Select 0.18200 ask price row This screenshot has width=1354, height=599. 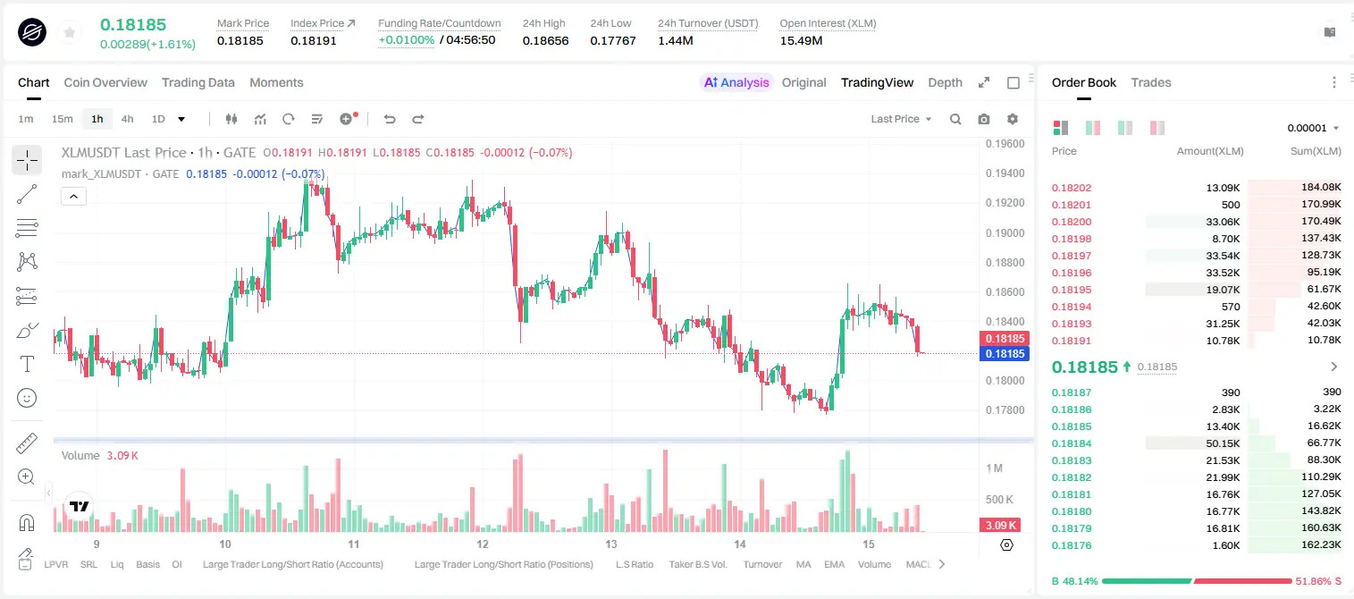[1196, 222]
